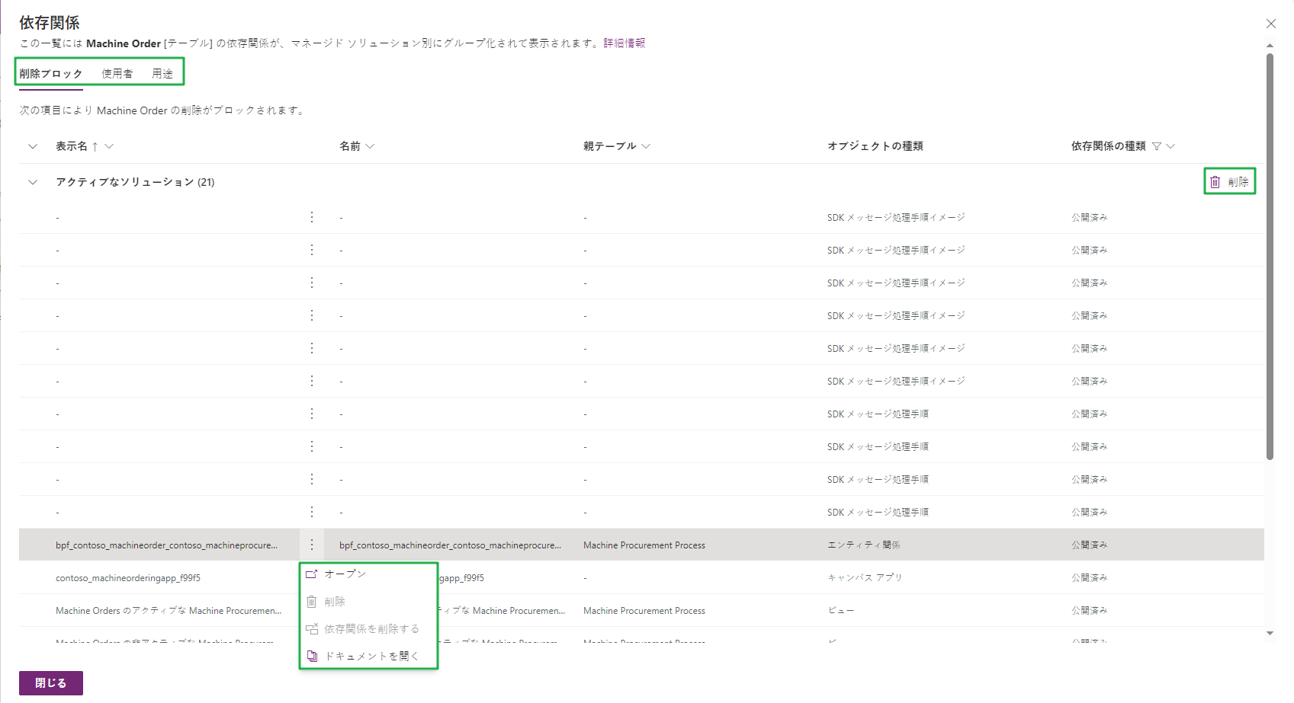Click the ellipsis on the contoso_machineorderingapp row

[311, 577]
